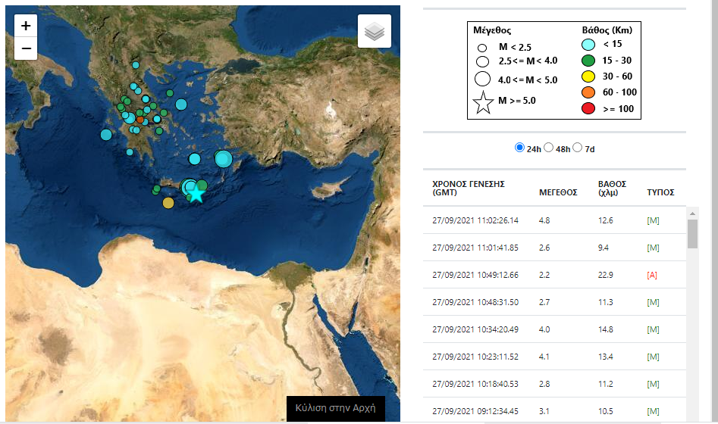The image size is (718, 424).
Task: Zoom in on the earthquake map
Action: (x=26, y=26)
